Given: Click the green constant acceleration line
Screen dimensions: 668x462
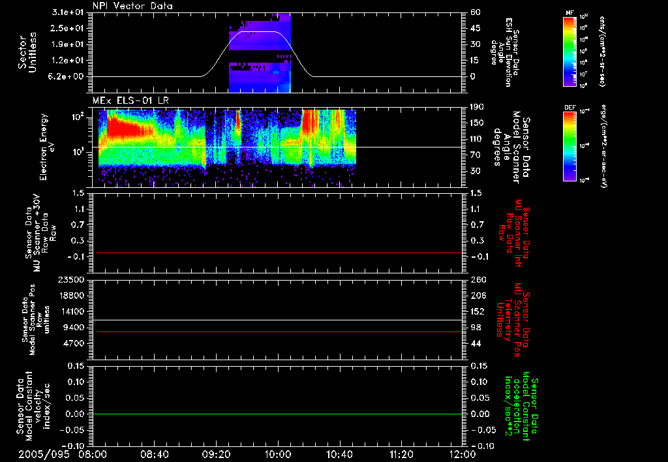Looking at the screenshot, I should 277,414.
